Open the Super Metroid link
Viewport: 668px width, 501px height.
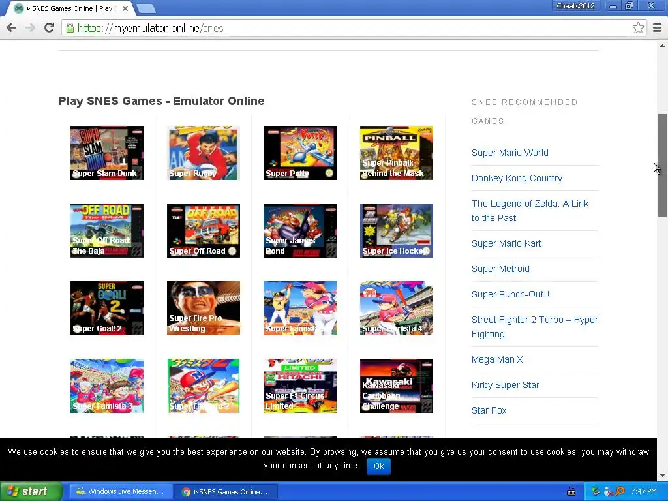500,269
